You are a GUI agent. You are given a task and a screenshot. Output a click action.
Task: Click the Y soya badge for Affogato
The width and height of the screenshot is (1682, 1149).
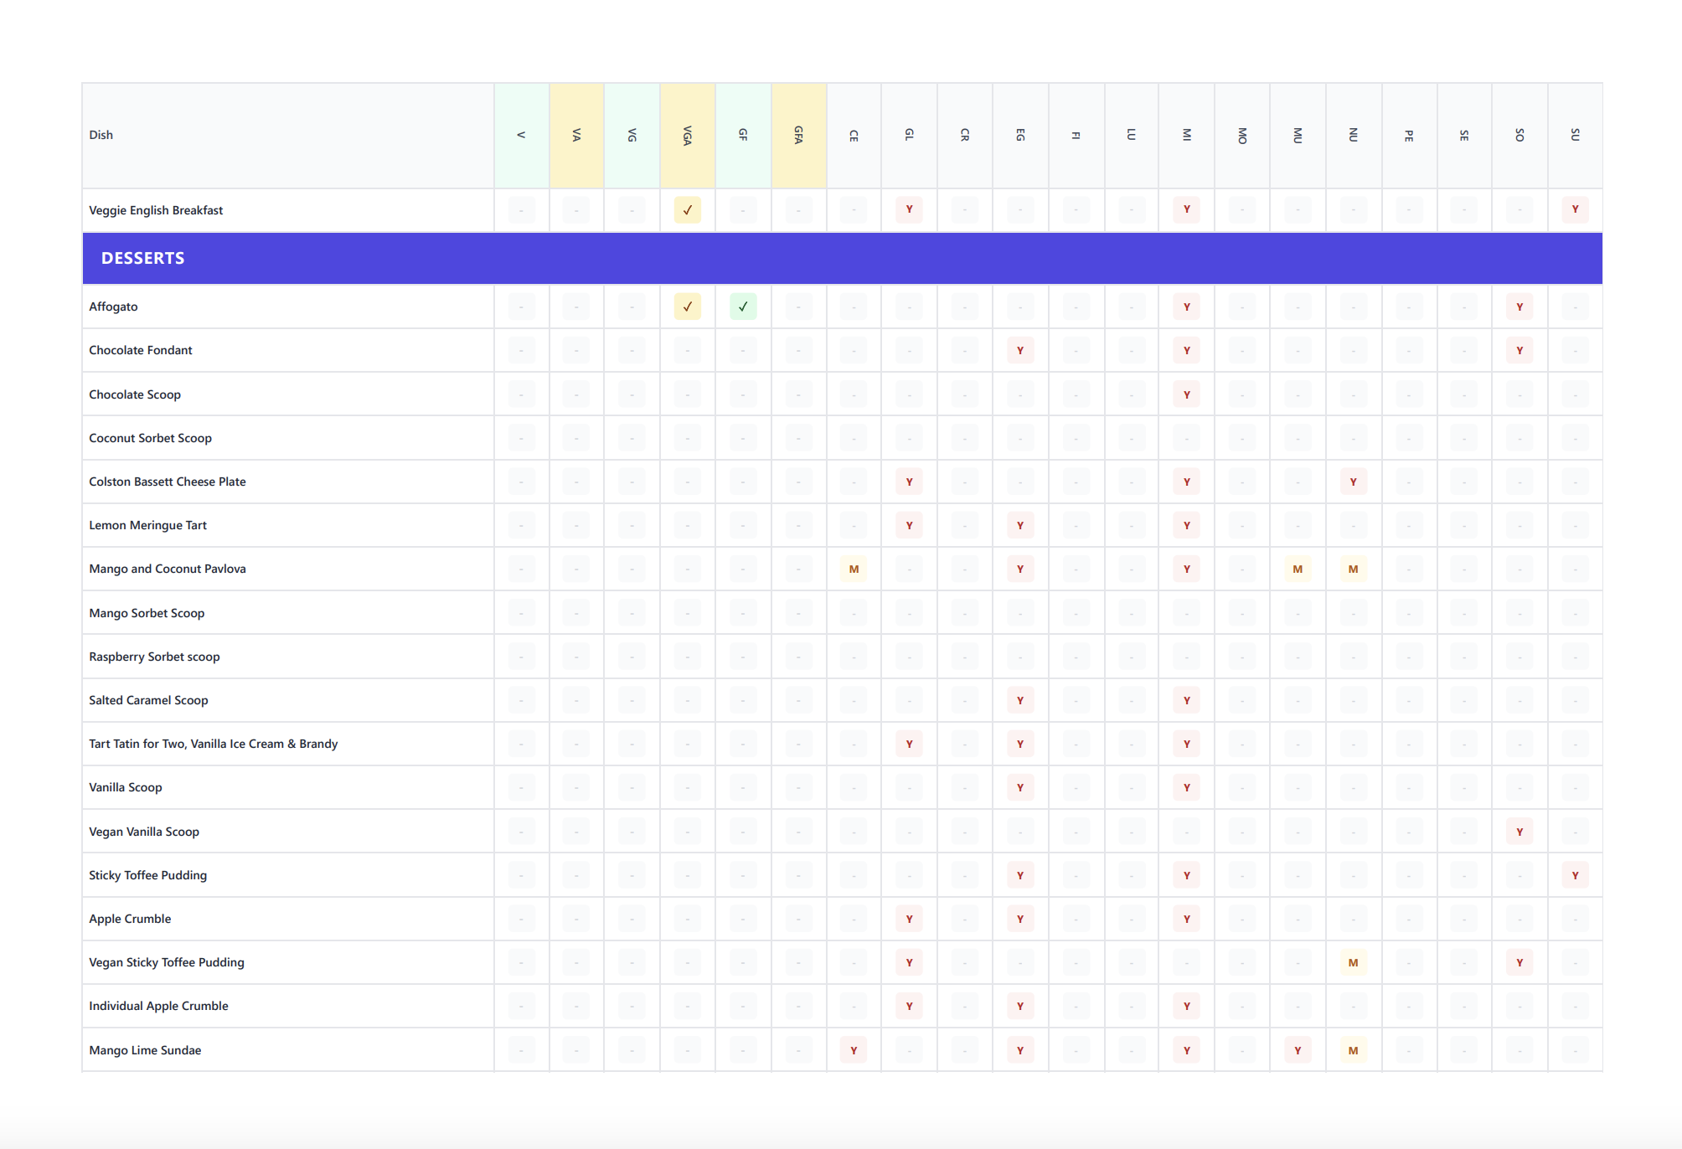pos(1520,307)
